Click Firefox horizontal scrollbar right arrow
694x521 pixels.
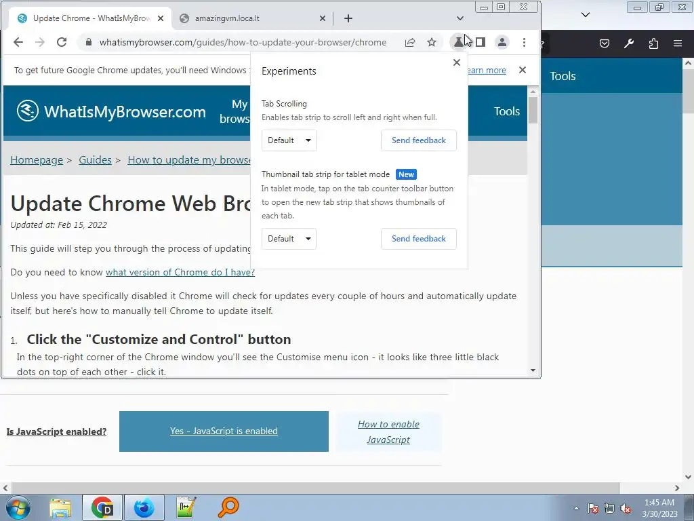tap(677, 488)
